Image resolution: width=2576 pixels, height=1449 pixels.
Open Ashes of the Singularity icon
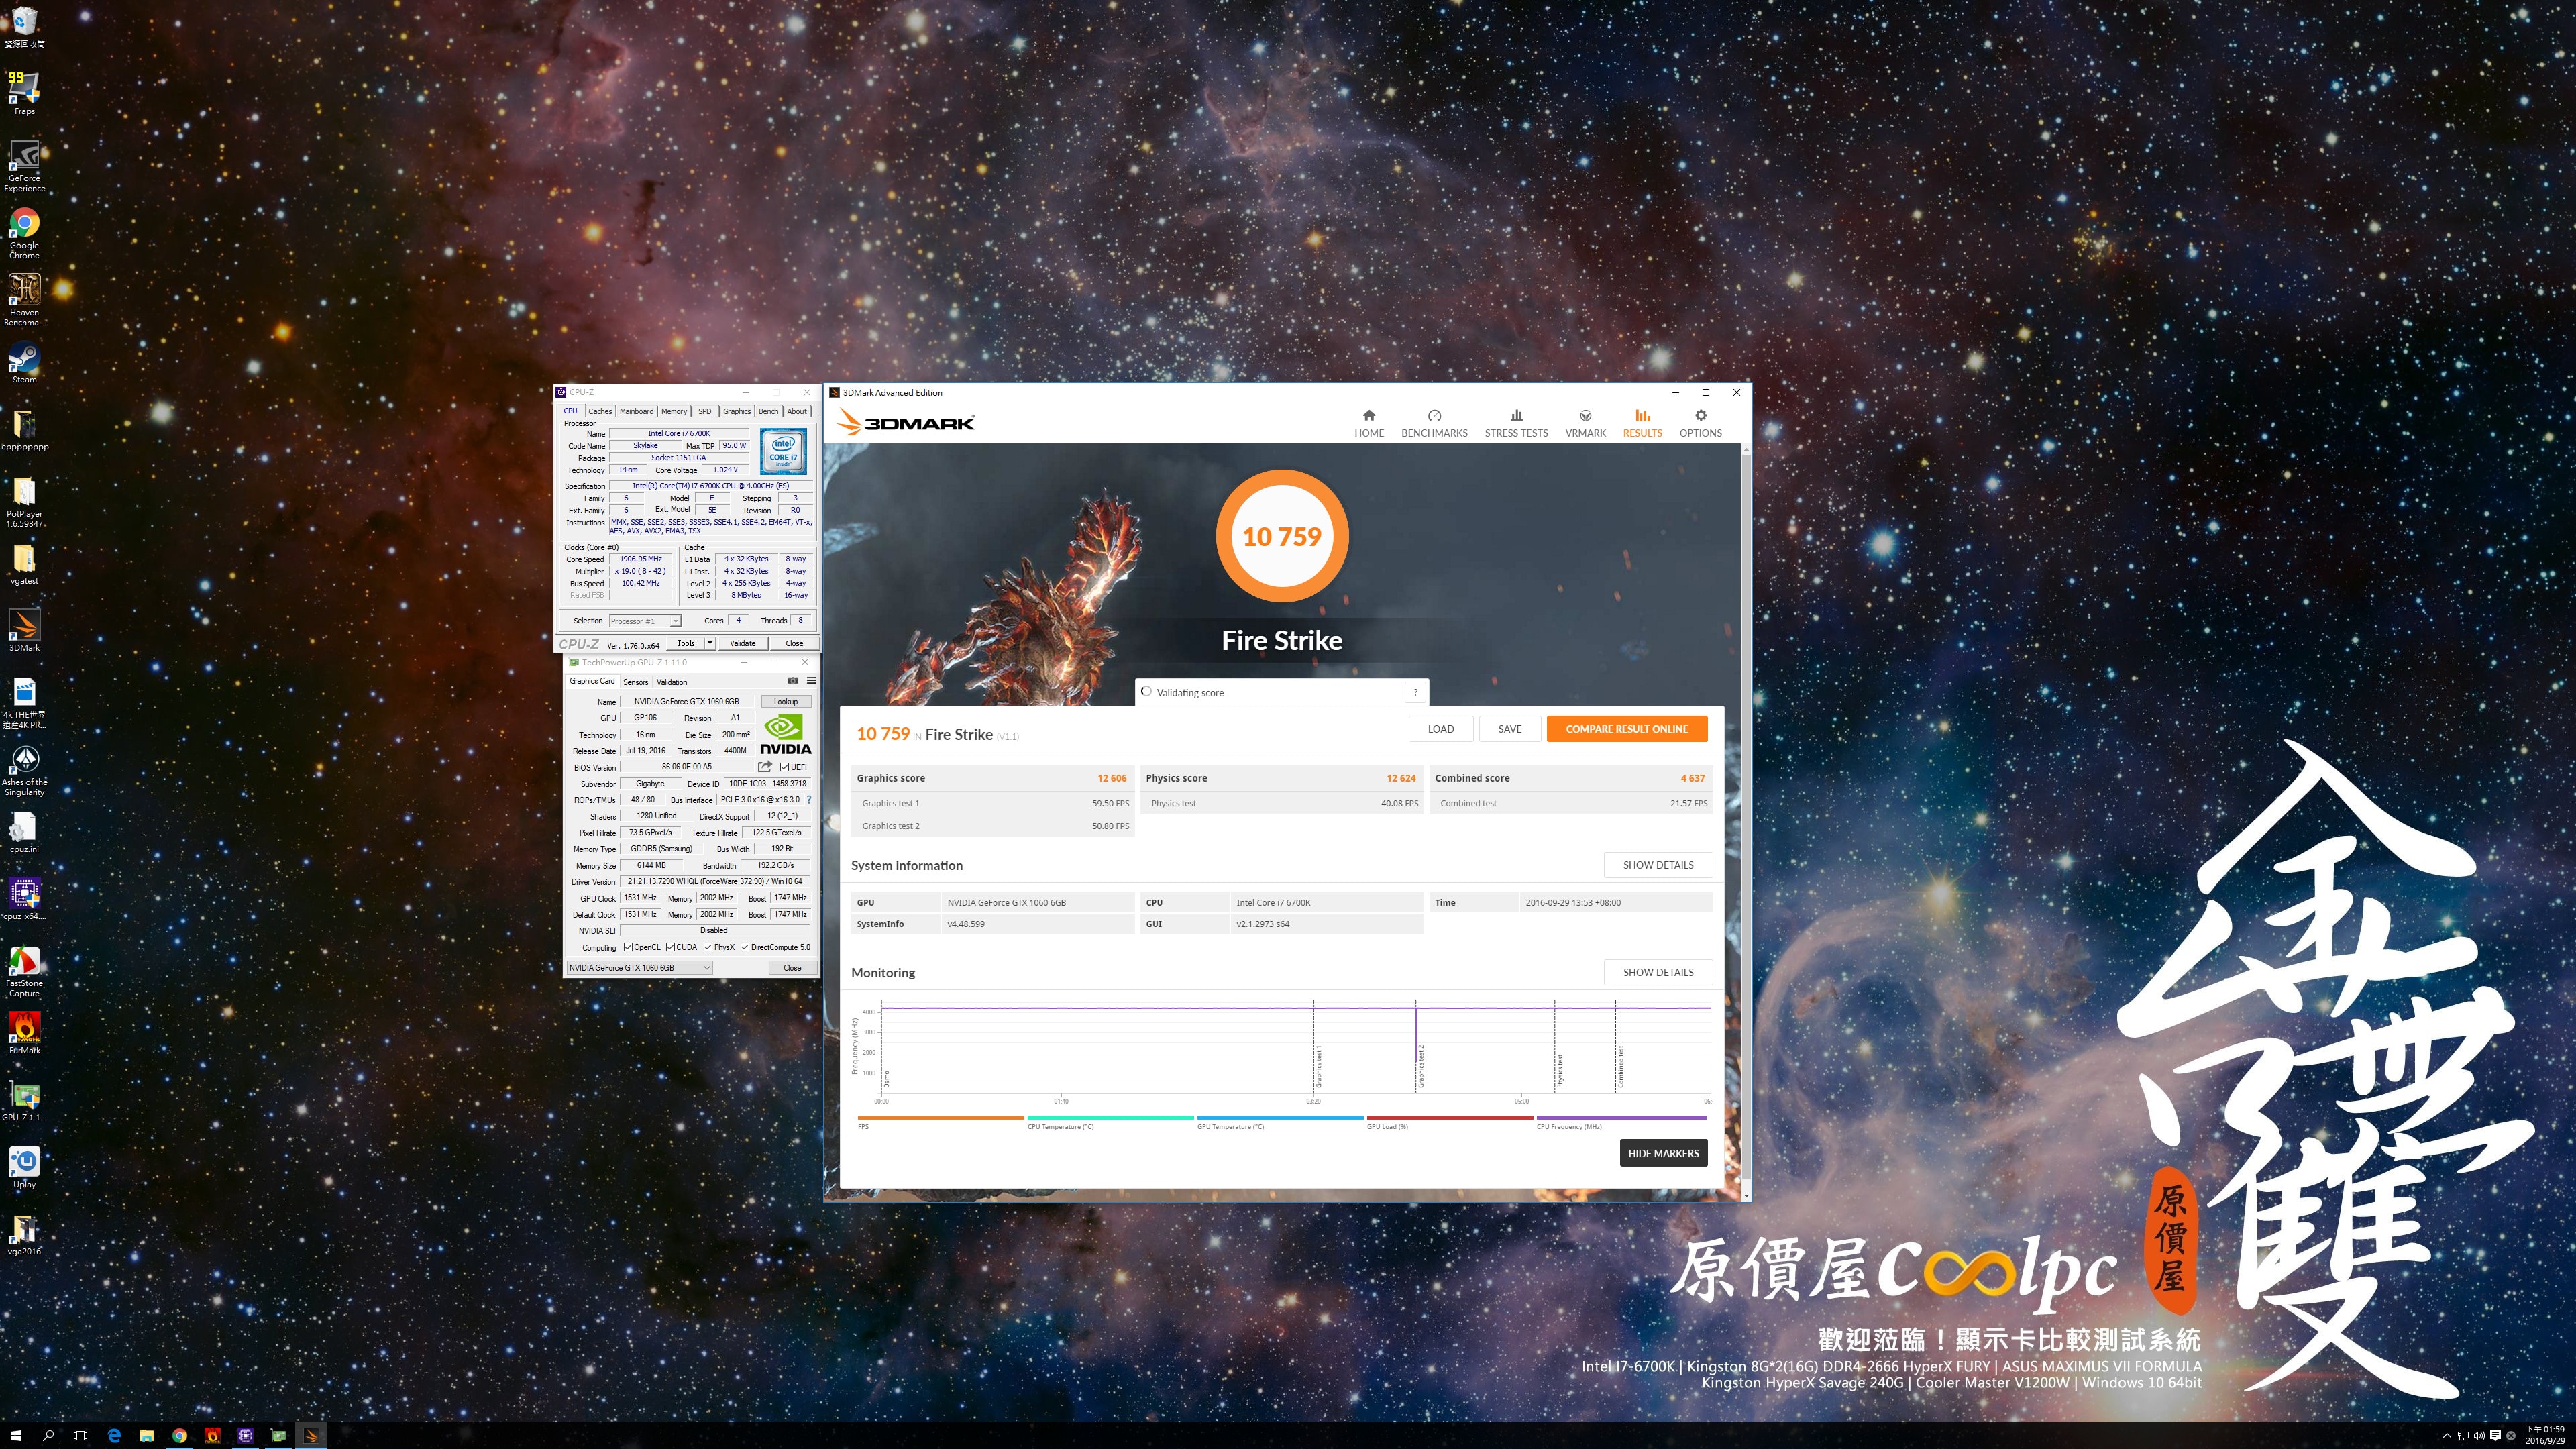tap(24, 770)
